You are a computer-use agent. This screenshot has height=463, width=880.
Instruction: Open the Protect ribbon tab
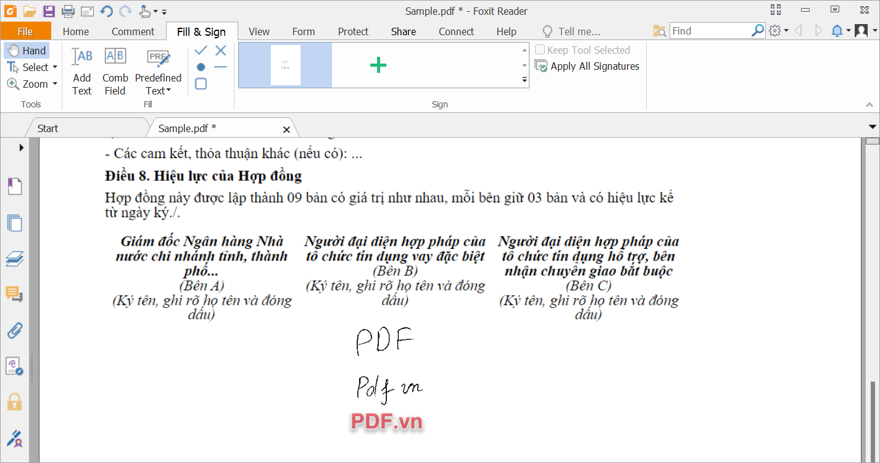click(353, 31)
